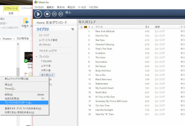The width and height of the screenshot is (185, 126).
Task: Select track New York Attitude
Action: [105, 31]
